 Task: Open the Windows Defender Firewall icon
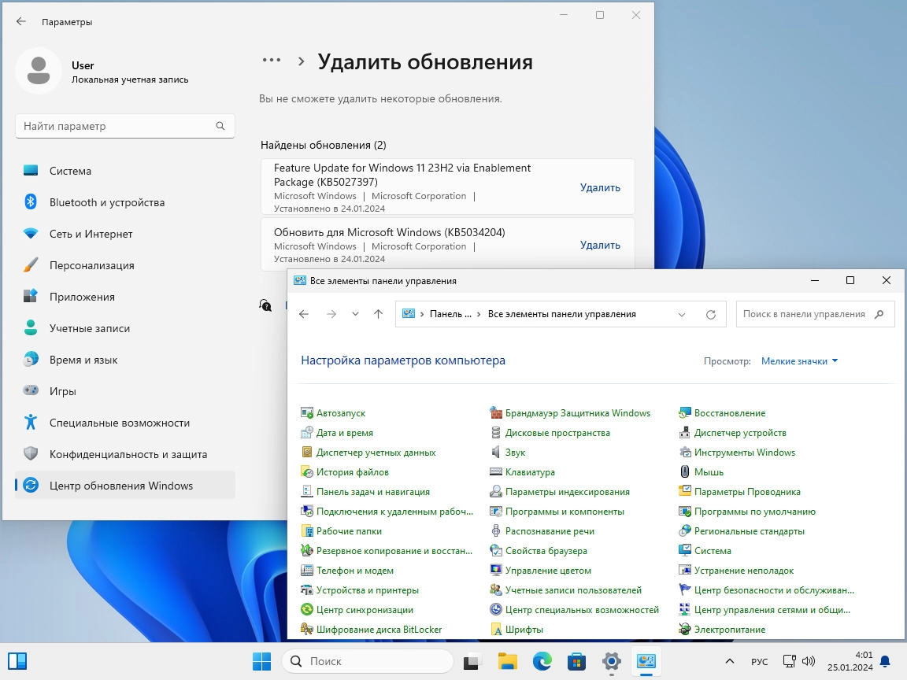[x=496, y=413]
